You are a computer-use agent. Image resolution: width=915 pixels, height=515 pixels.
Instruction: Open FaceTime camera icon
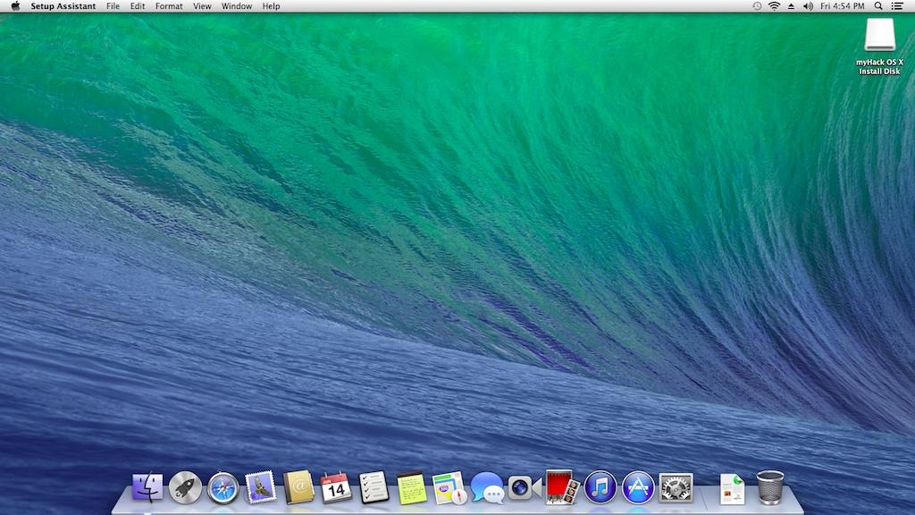tap(525, 487)
